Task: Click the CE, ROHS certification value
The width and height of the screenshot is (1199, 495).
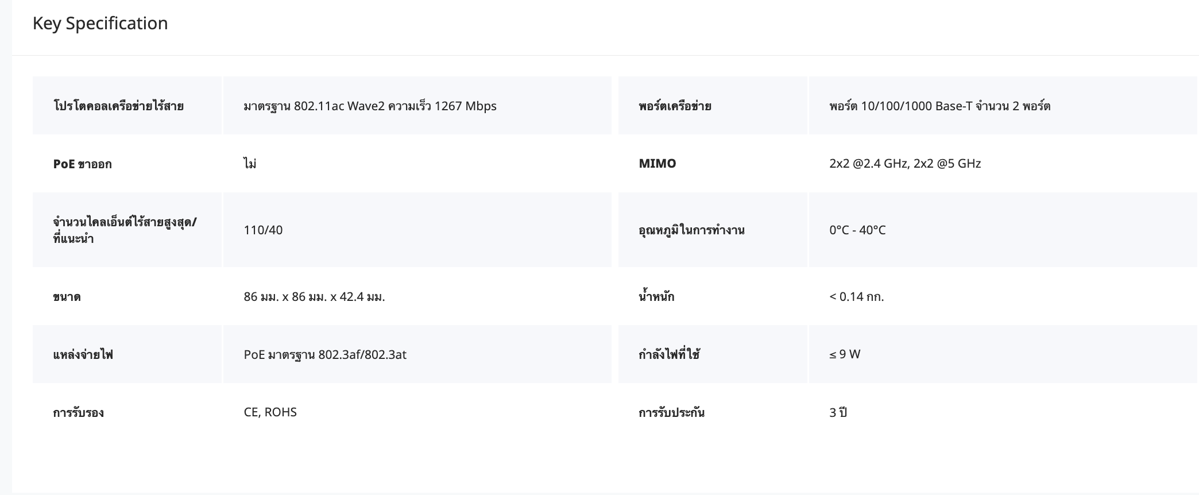Action: point(270,412)
